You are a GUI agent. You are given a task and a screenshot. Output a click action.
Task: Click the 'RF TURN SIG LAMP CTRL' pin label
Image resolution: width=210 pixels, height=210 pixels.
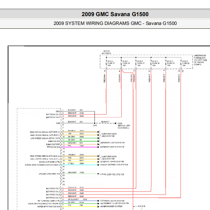49,201
